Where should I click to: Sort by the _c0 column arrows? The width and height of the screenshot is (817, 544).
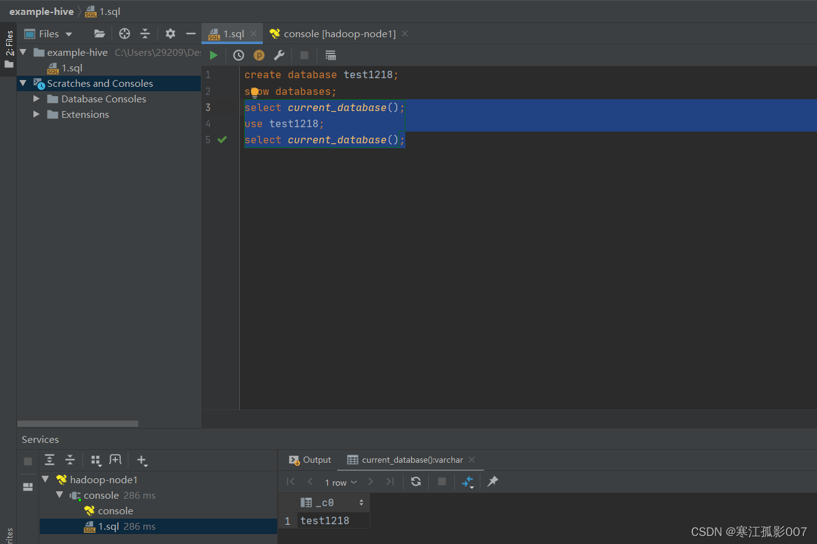(x=361, y=502)
